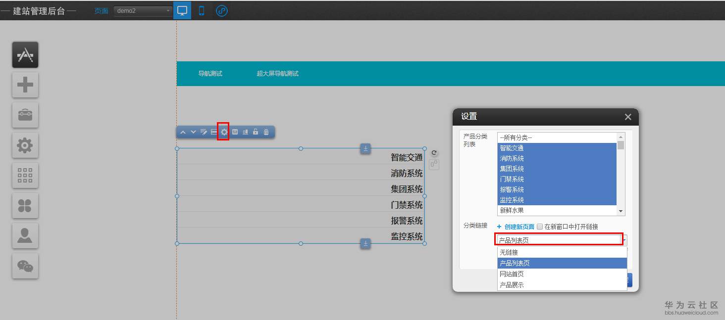The width and height of the screenshot is (725, 320).
Task: Open the briefcase toolbox sidebar icon
Action: coord(25,115)
